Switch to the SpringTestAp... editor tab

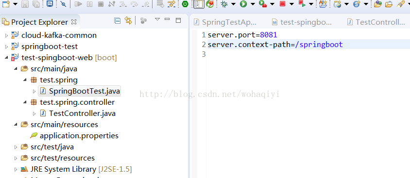click(225, 22)
